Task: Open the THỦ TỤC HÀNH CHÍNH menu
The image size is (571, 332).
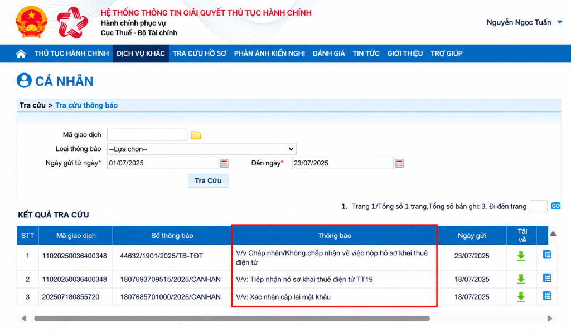Action: coord(72,53)
